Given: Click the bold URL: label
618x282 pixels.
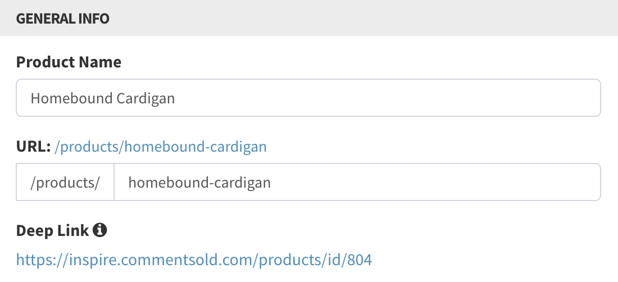Looking at the screenshot, I should click(x=34, y=147).
